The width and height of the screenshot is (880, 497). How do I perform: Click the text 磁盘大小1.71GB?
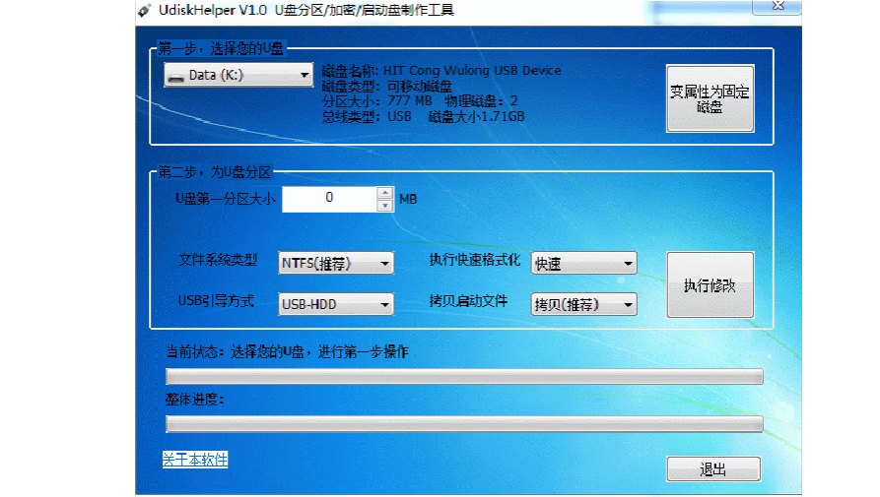coord(477,116)
